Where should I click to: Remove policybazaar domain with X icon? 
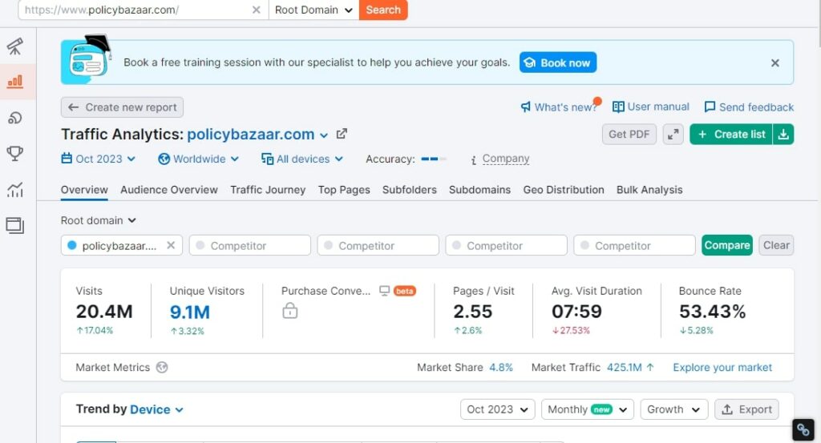[171, 245]
